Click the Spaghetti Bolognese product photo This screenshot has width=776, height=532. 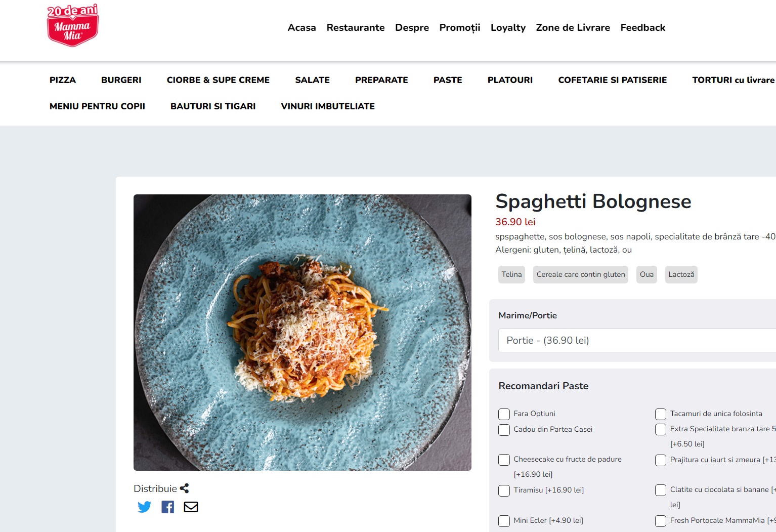click(303, 333)
